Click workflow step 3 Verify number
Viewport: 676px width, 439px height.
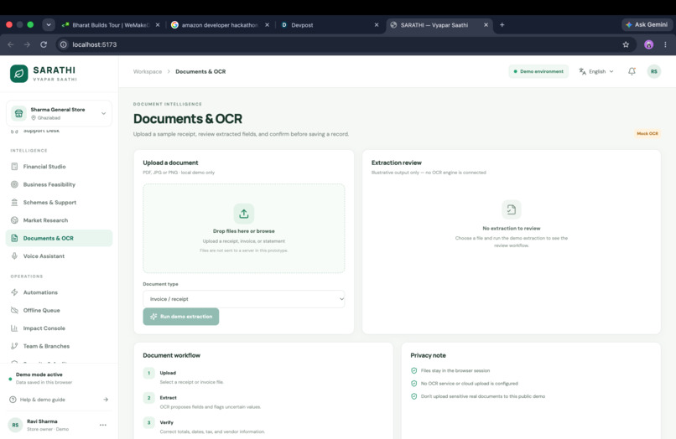[148, 422]
